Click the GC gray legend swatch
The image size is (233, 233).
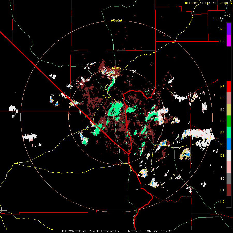tap(229, 178)
